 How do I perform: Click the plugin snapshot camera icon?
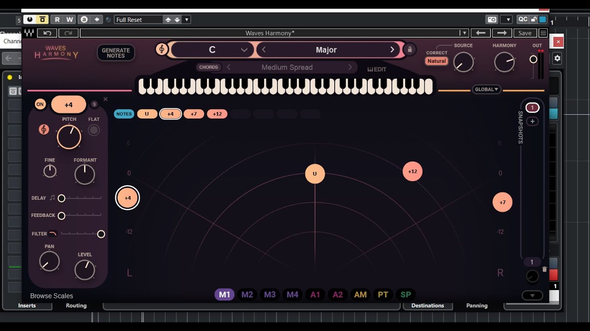point(492,19)
